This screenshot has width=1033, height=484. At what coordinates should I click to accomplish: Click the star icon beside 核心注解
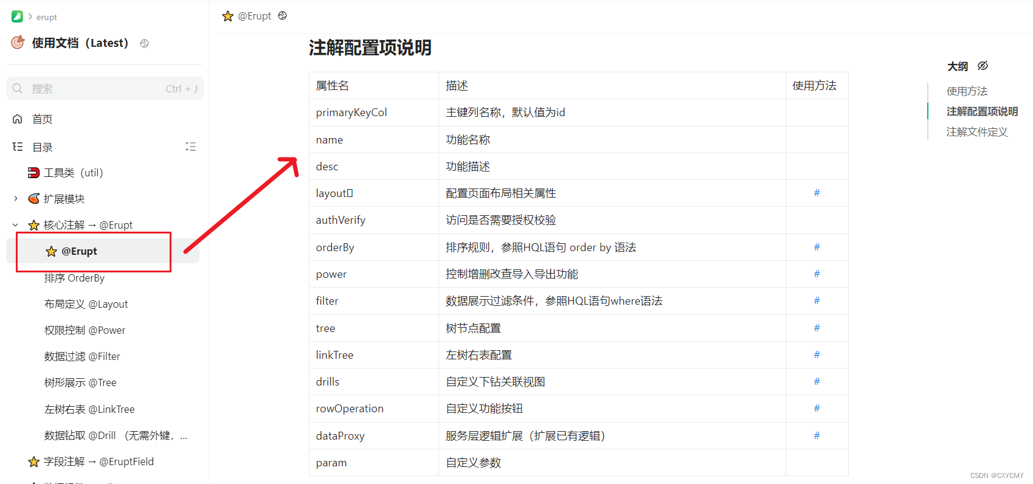tap(34, 225)
